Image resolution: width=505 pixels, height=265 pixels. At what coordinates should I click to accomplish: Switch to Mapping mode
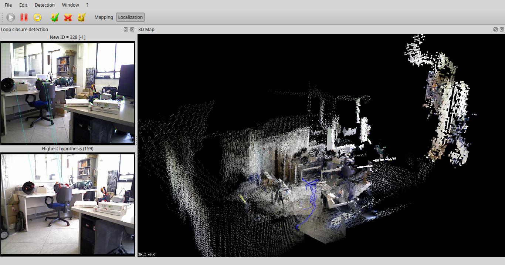point(104,17)
